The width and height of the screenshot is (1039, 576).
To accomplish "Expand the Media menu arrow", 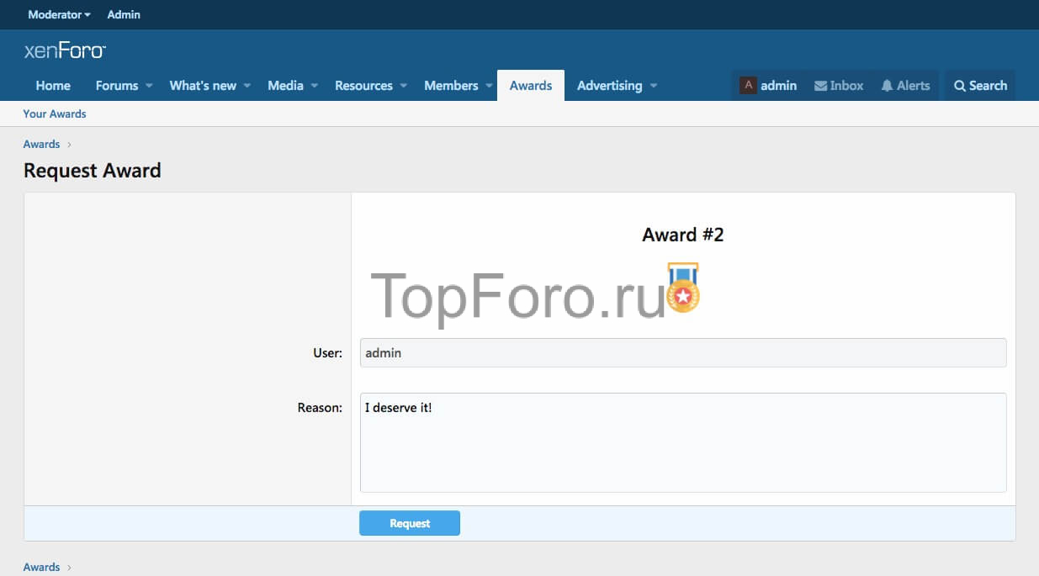I will click(315, 86).
